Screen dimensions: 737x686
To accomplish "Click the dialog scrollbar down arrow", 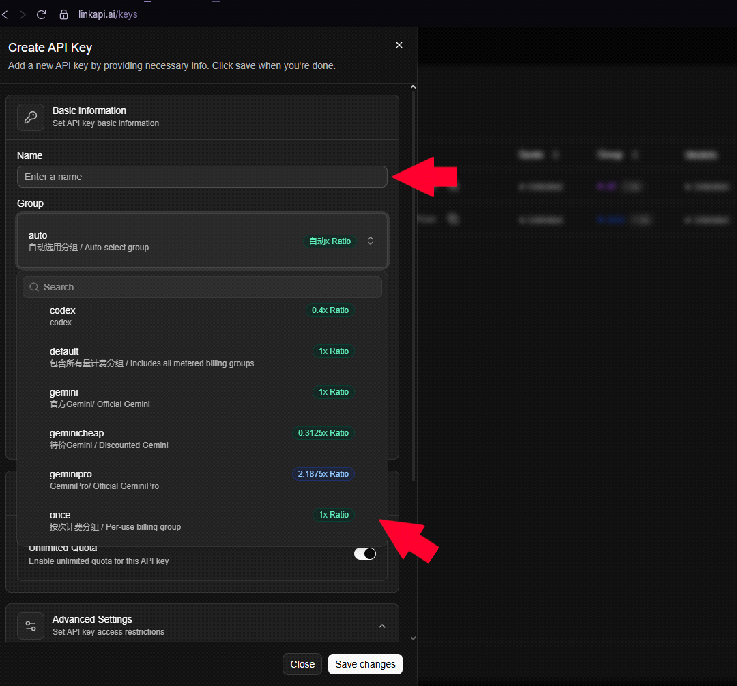I will [x=413, y=638].
